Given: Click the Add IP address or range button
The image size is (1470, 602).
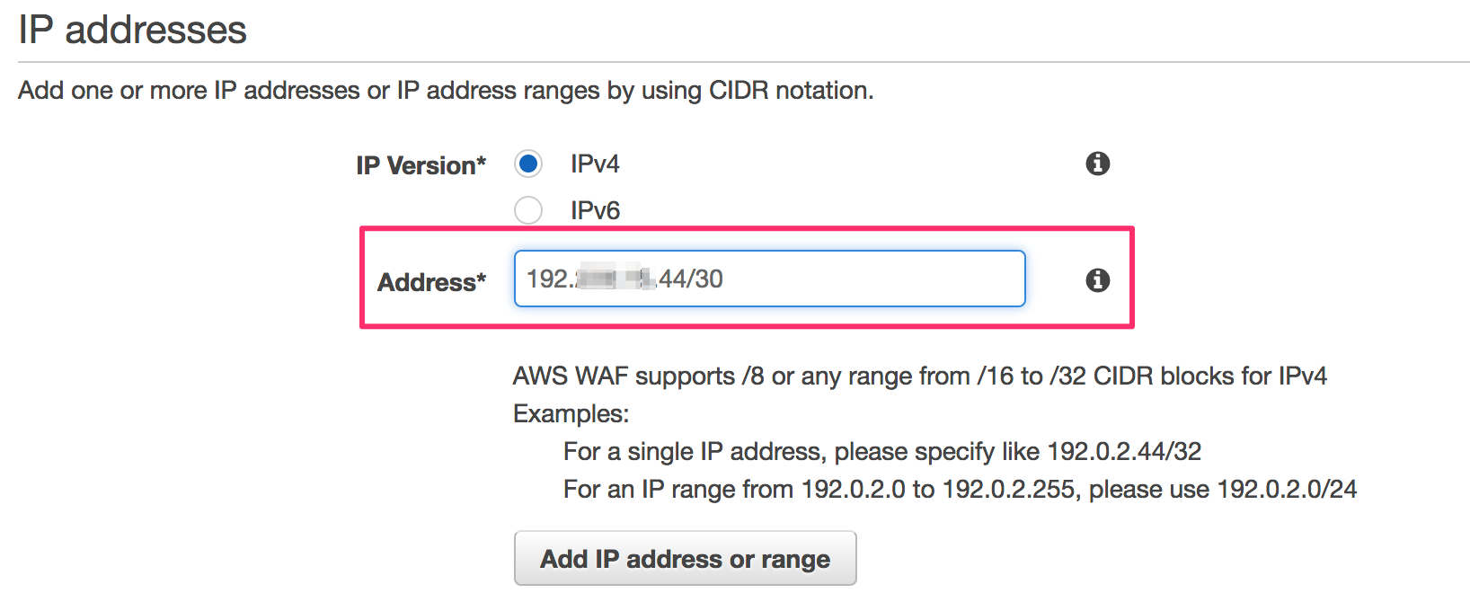Looking at the screenshot, I should pos(685,559).
